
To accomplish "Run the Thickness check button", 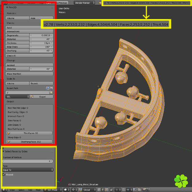I will point(17,43).
